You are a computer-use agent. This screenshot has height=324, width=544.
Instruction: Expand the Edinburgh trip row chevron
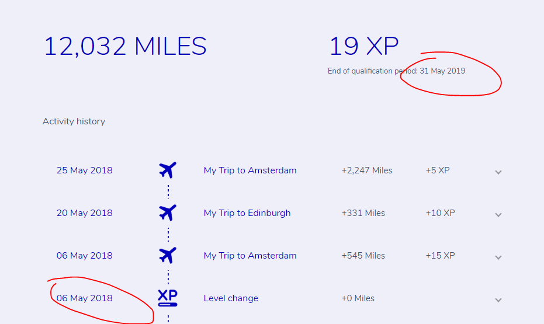tap(498, 214)
